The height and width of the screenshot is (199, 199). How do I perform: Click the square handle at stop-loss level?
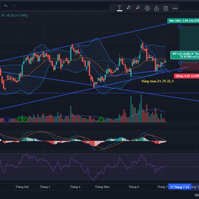pyautogui.click(x=179, y=70)
